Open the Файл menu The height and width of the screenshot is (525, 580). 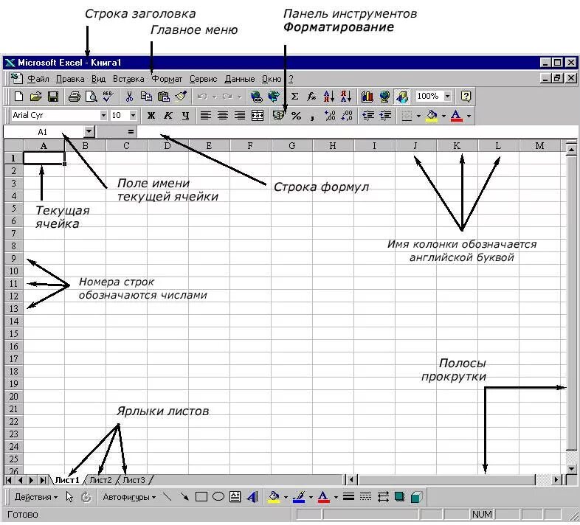pos(38,79)
